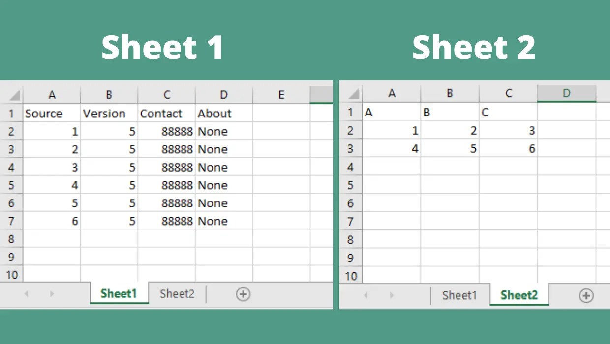Click the cell containing Source
This screenshot has height=344, width=610.
(x=52, y=113)
